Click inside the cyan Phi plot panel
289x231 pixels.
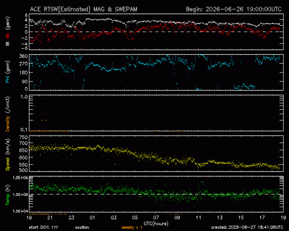point(156,72)
